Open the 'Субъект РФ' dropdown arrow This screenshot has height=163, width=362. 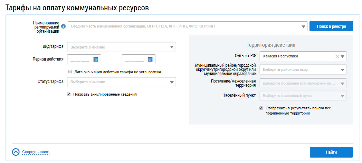tap(343, 56)
